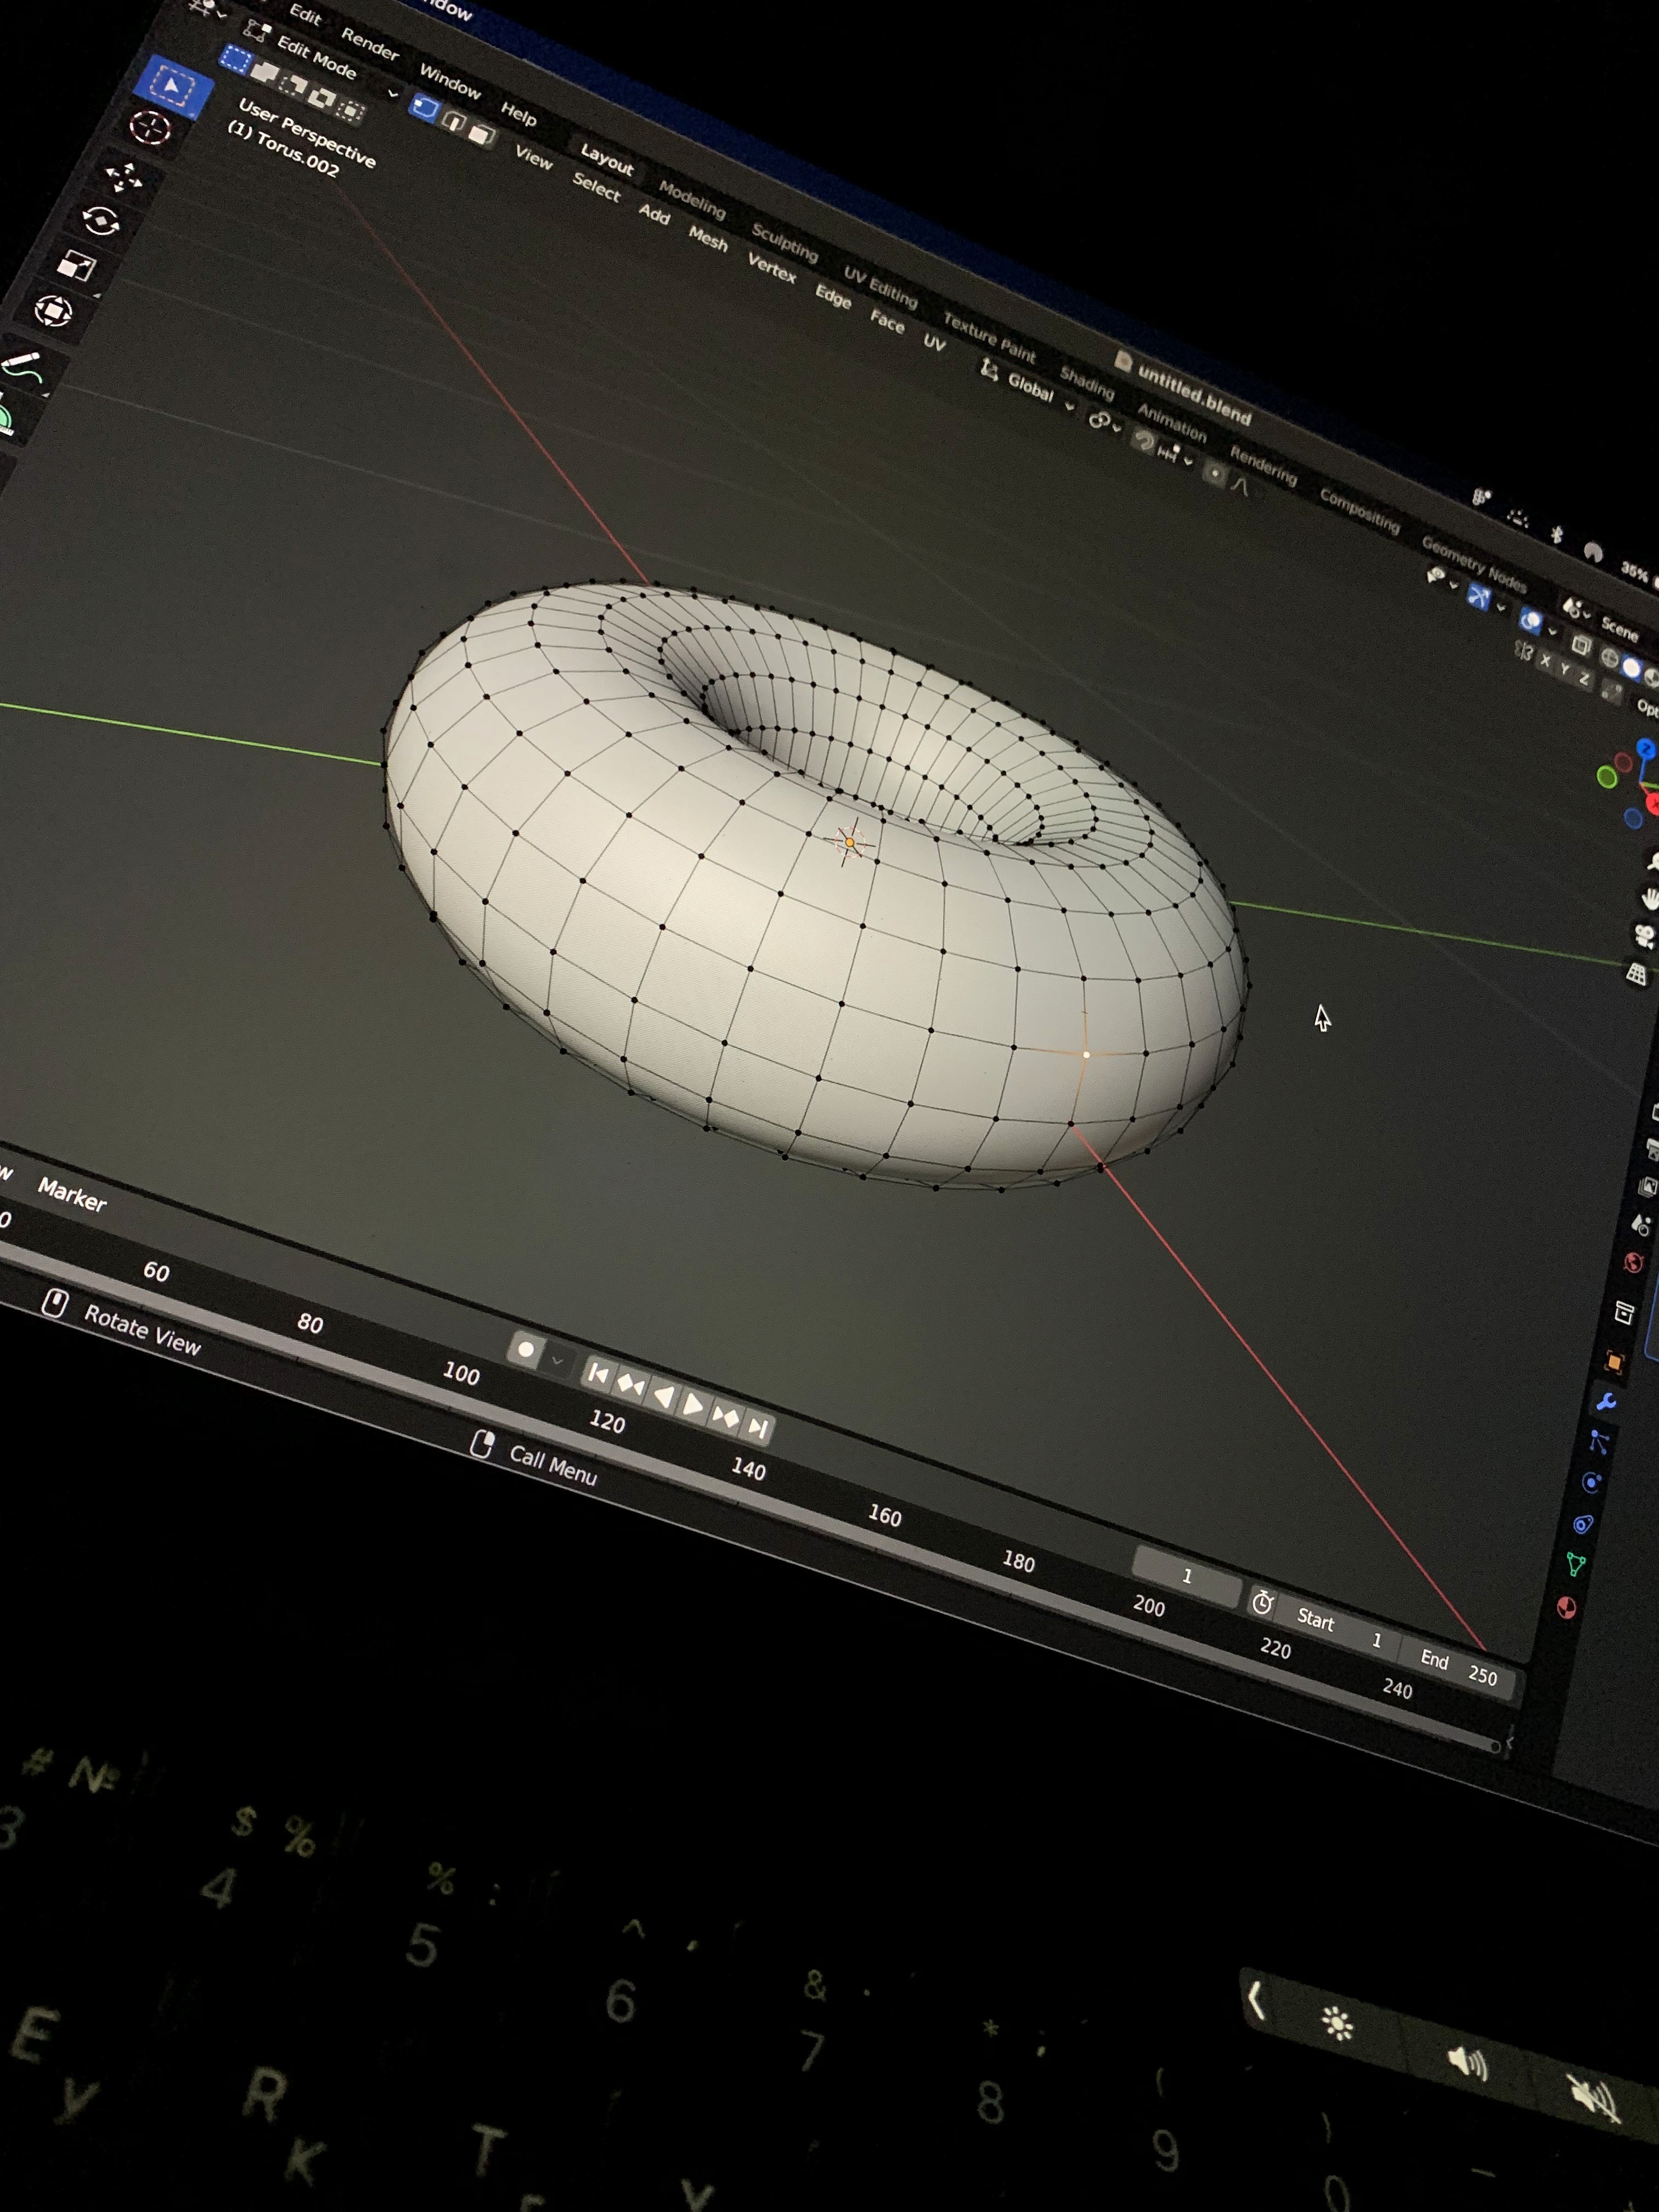The height and width of the screenshot is (2212, 1659).
Task: Open View Layer properties tab
Action: point(1648,1187)
